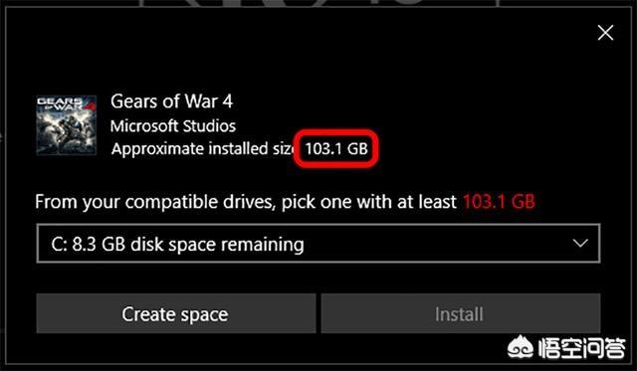
Task: Click the Approximate installed size label
Action: pyautogui.click(x=202, y=148)
